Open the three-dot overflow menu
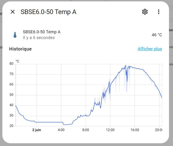Image resolution: width=173 pixels, height=146 pixels. coord(159,12)
